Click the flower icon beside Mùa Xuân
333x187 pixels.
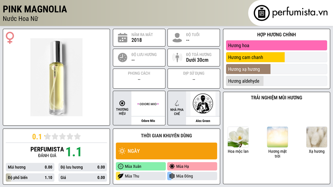121,167
